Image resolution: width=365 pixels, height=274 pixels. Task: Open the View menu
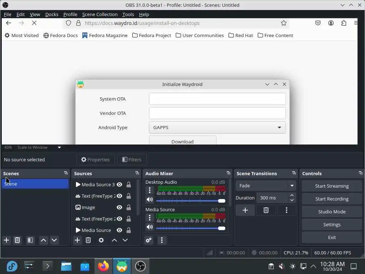[35, 14]
